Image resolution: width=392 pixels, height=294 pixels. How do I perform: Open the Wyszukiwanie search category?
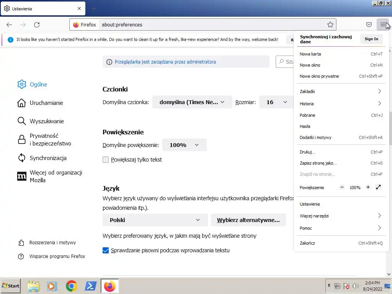click(41, 121)
